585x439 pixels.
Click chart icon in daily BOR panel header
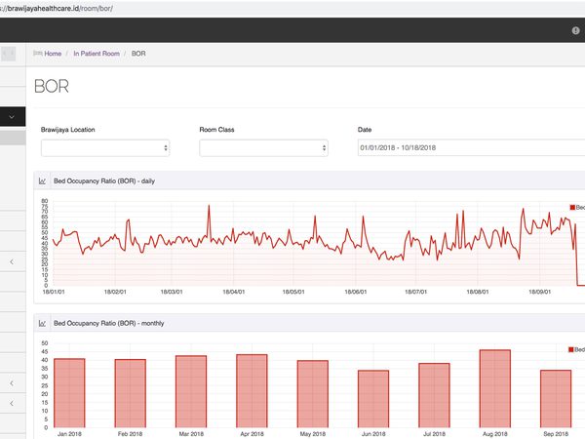42,181
